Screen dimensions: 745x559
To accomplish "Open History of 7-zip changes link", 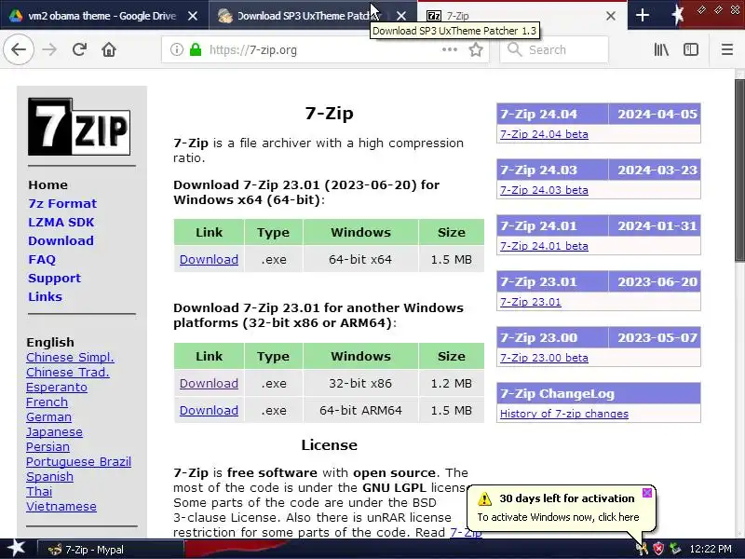I will pyautogui.click(x=564, y=414).
